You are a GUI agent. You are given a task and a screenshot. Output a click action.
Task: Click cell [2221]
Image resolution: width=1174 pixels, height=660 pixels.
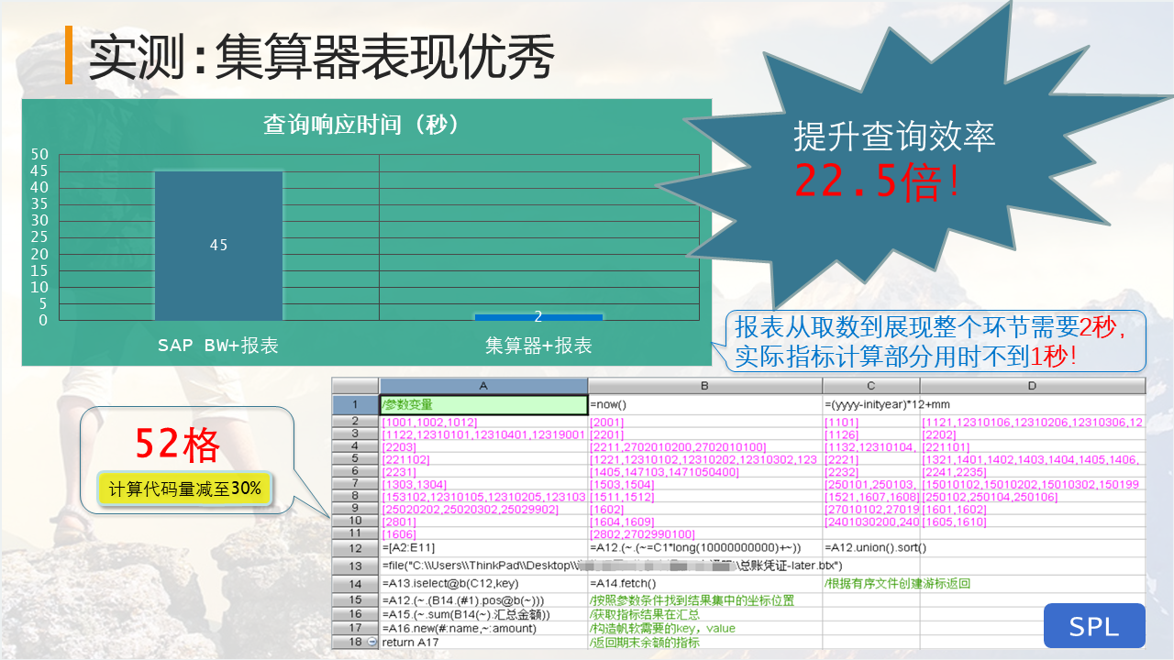(x=871, y=459)
